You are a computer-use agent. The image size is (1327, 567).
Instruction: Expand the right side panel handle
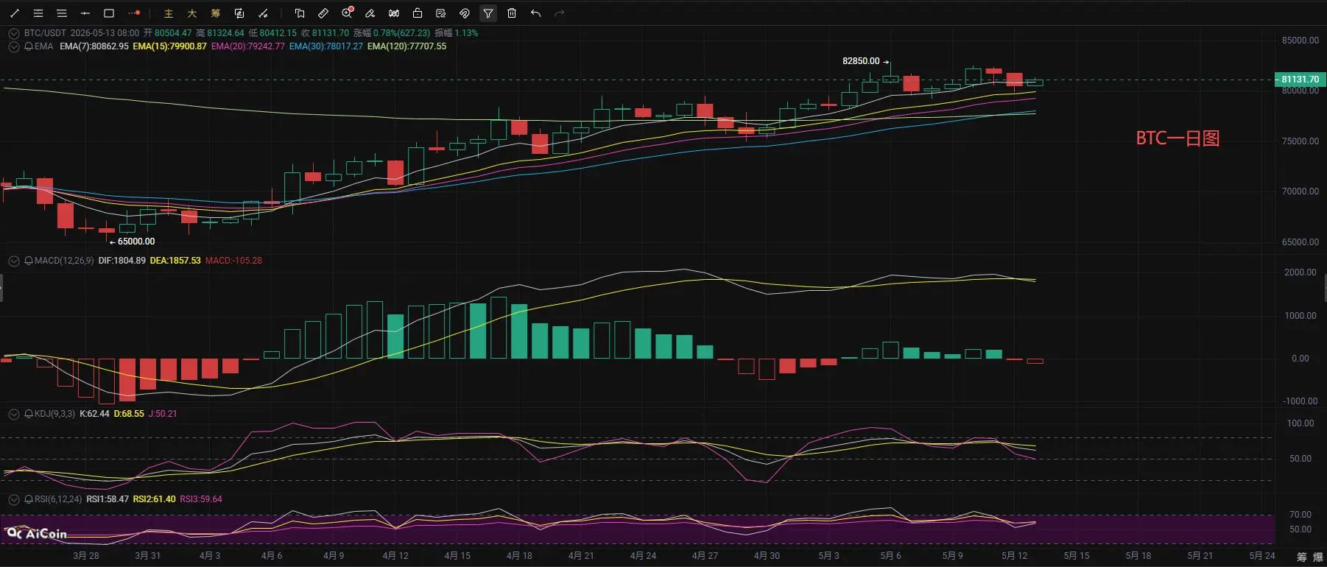(x=1325, y=287)
